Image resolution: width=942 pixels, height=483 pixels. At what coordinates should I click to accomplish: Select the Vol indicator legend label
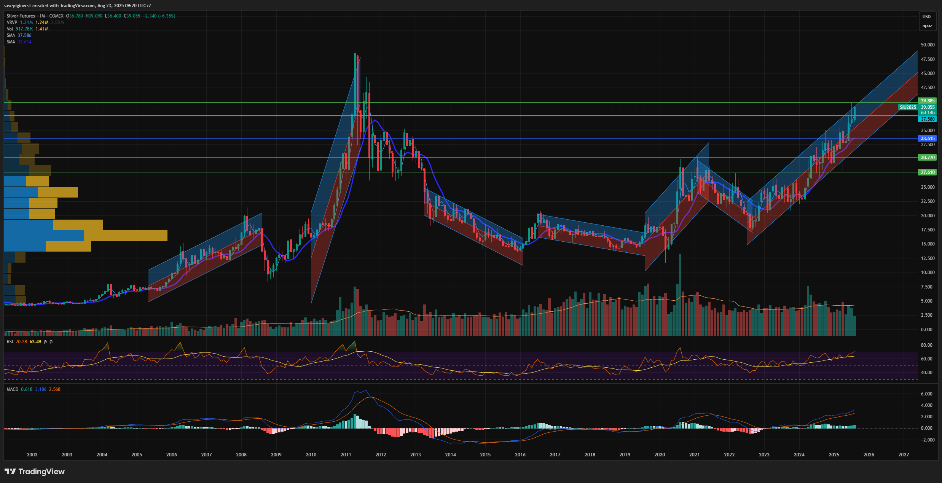coord(10,29)
